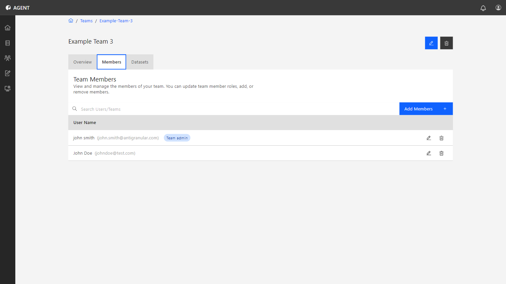
Task: Select John Doe name text
Action: [x=83, y=153]
